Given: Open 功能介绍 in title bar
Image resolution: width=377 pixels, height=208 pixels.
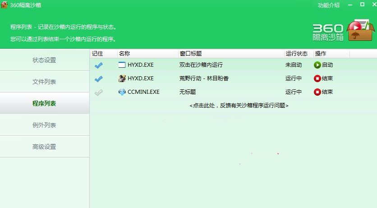Looking at the screenshot, I should click(x=329, y=5).
